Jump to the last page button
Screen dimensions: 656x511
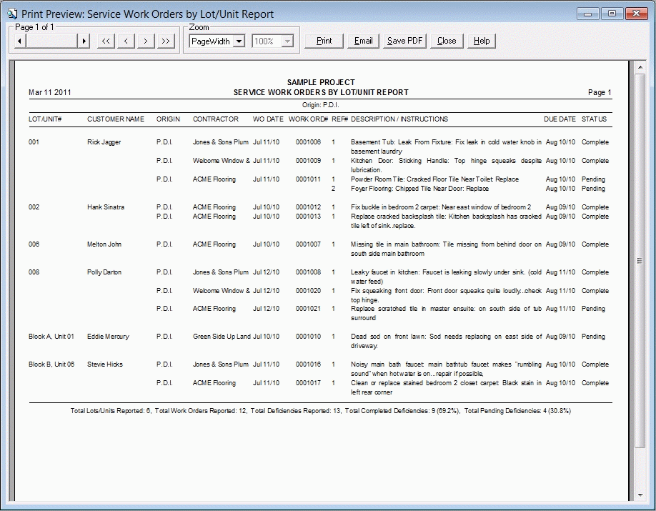[166, 41]
